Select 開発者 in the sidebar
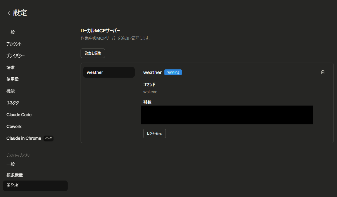337x197 pixels. point(13,186)
